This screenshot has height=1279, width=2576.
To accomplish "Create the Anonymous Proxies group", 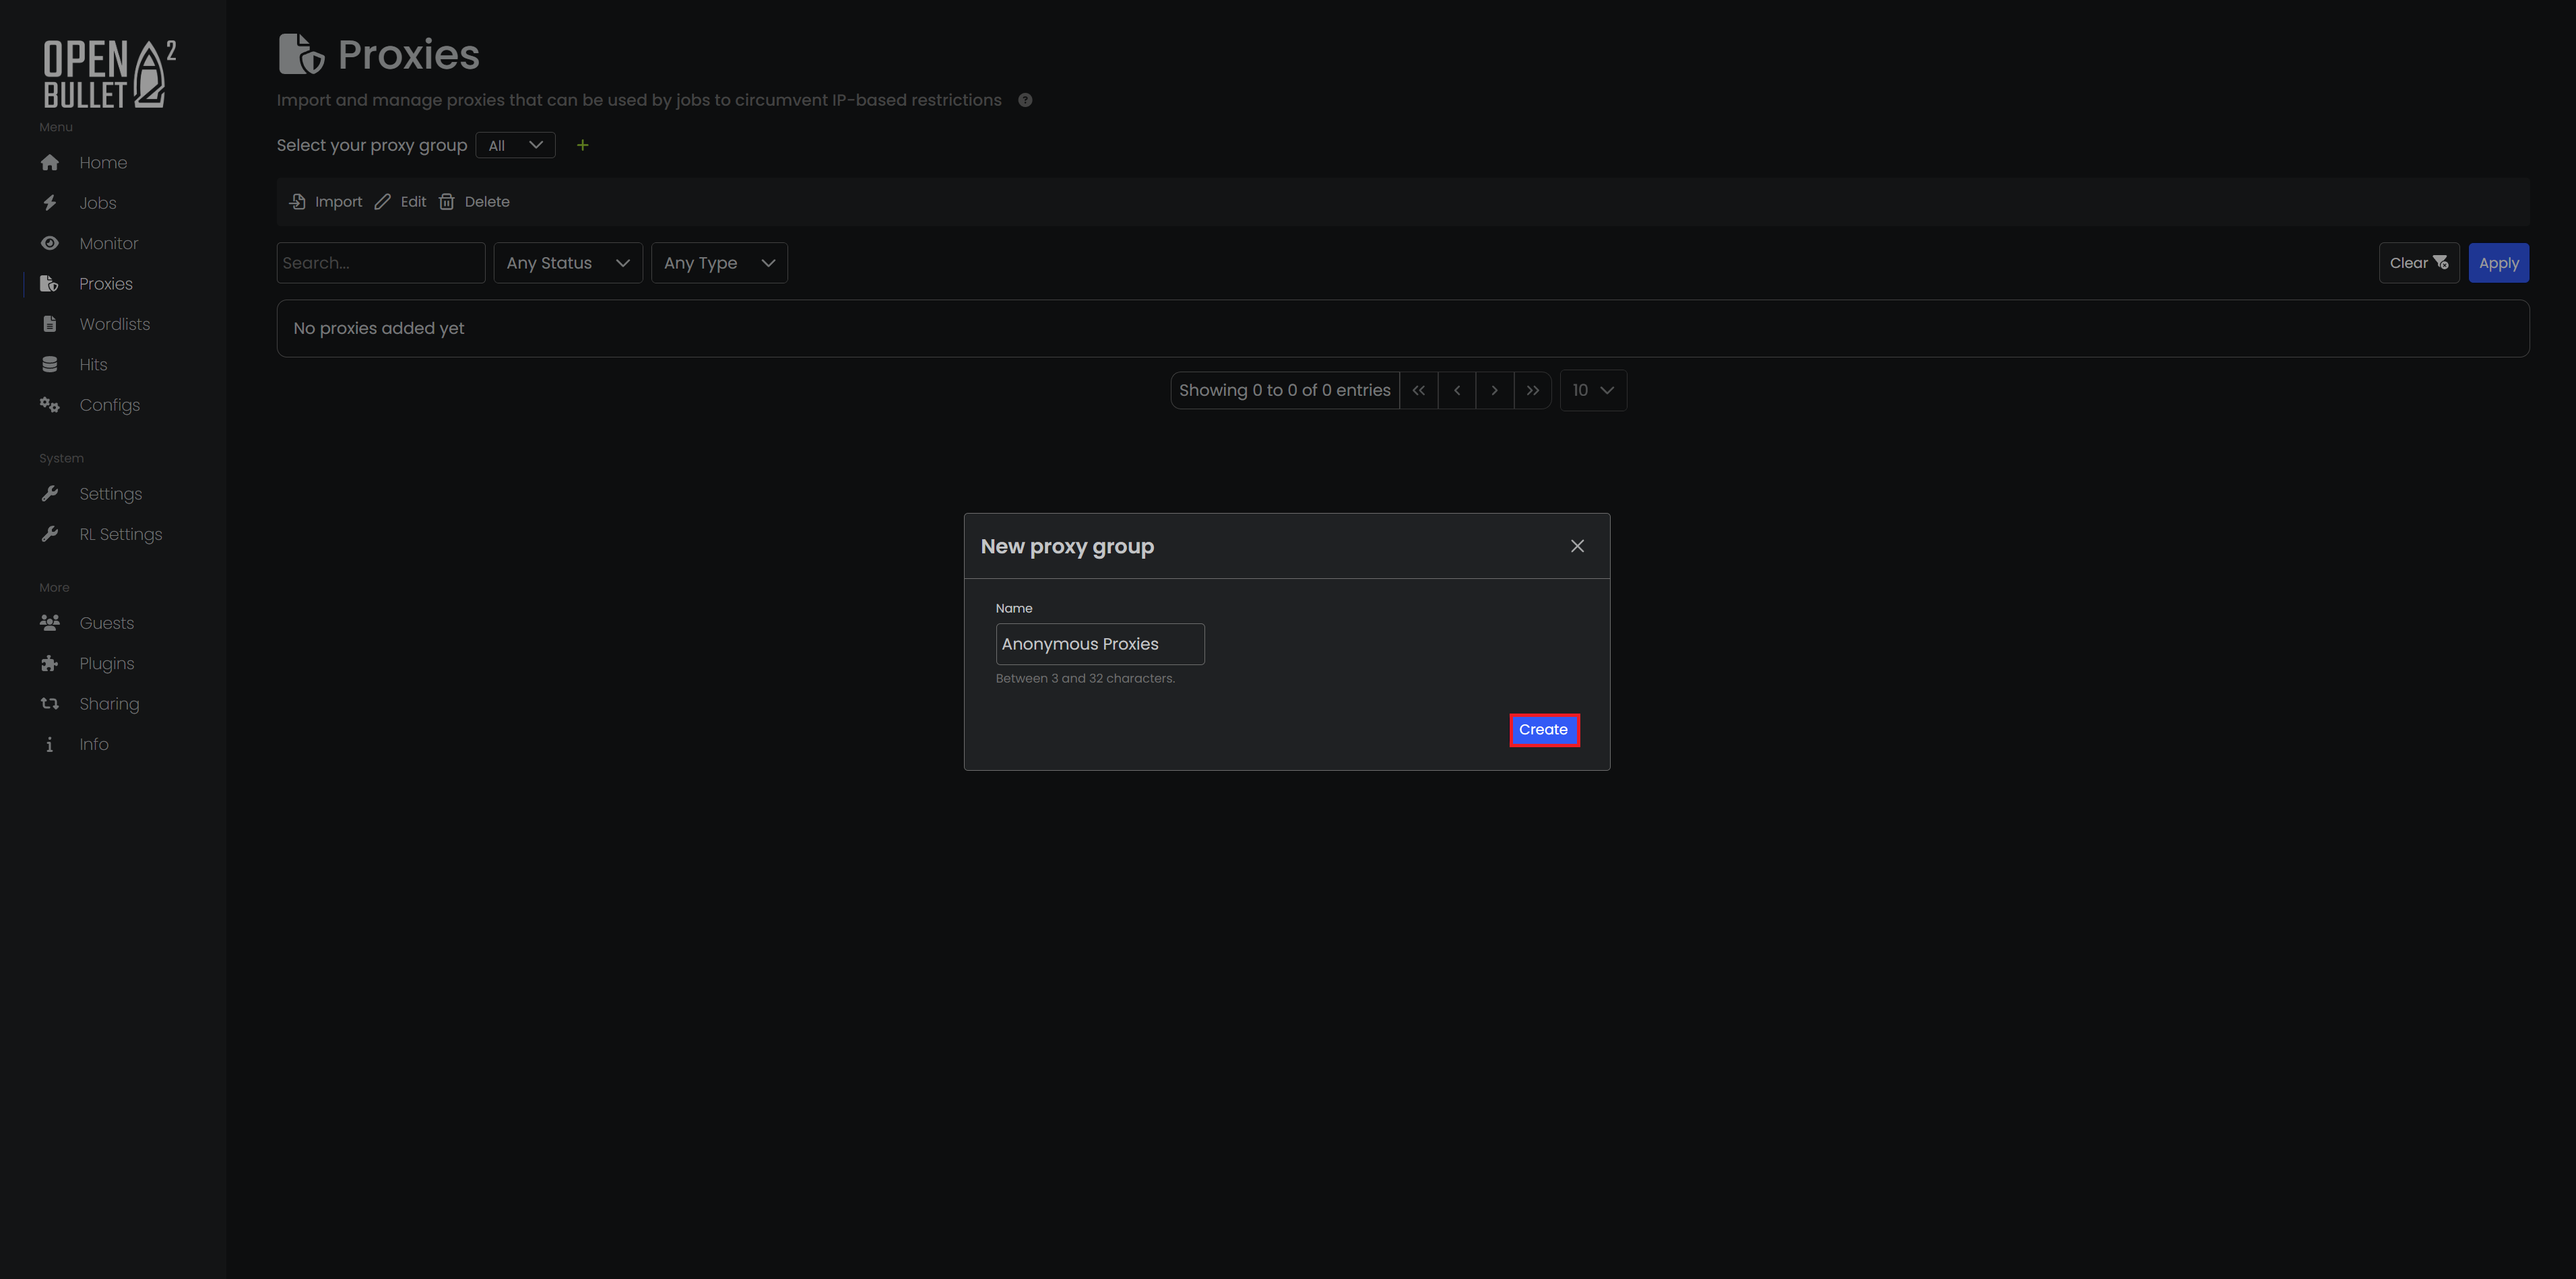I will click(x=1543, y=730).
